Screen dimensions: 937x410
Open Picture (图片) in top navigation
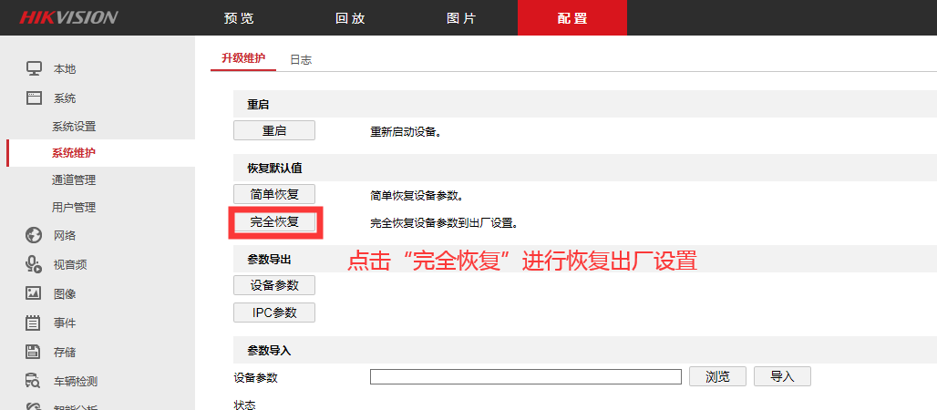(x=461, y=18)
